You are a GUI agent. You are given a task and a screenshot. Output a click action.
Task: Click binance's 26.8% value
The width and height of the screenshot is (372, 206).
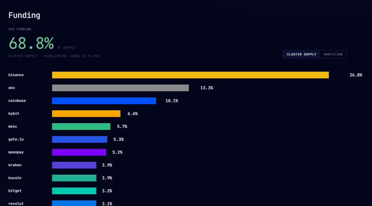(x=356, y=75)
